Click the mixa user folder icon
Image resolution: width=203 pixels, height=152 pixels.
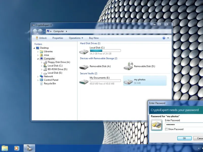tap(41, 55)
